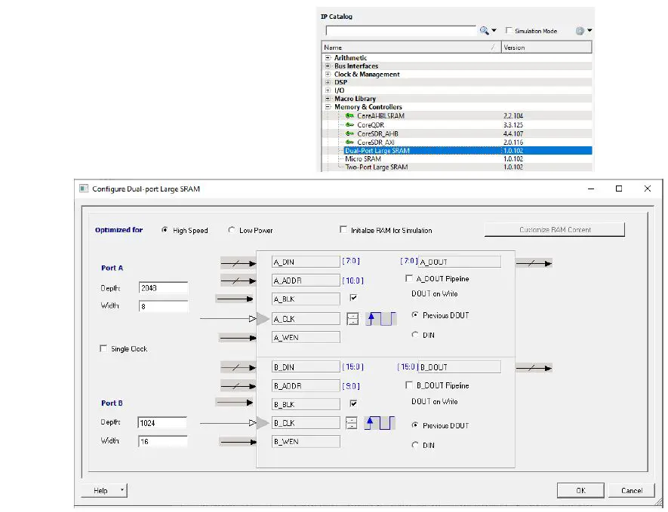
Task: Click the CoreSDR_AHB key icon
Action: click(349, 133)
